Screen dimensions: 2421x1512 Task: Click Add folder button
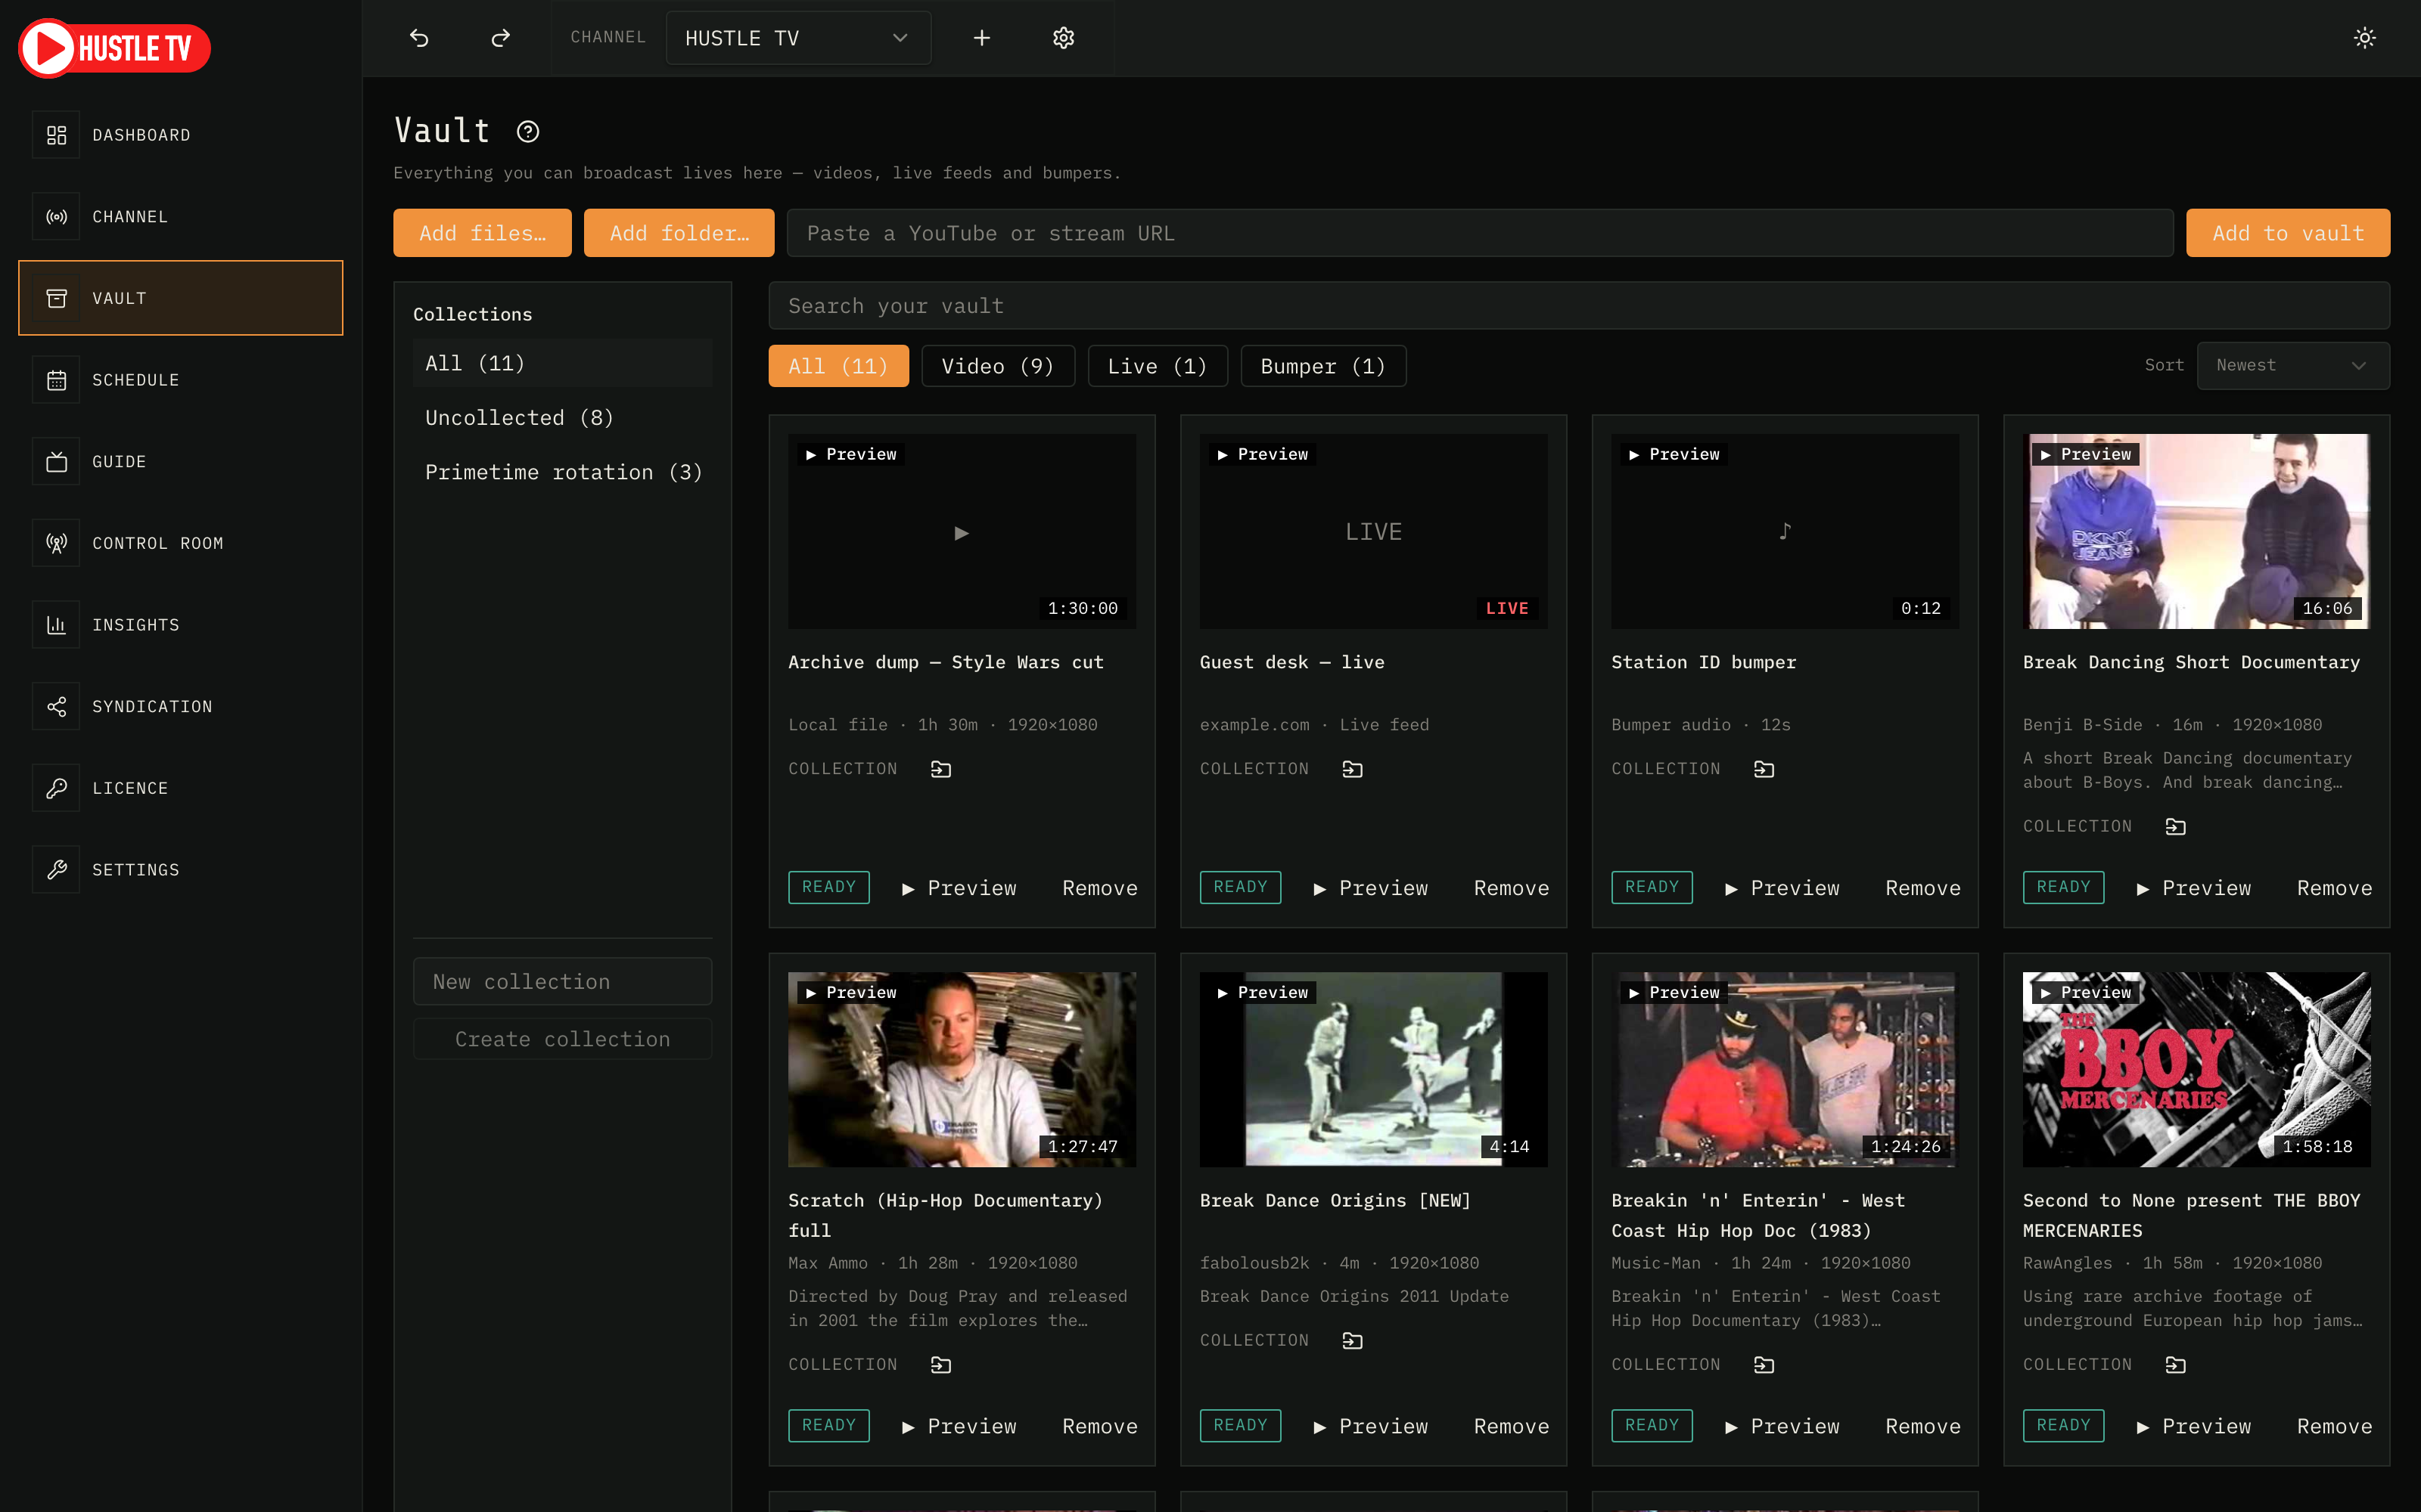click(679, 233)
